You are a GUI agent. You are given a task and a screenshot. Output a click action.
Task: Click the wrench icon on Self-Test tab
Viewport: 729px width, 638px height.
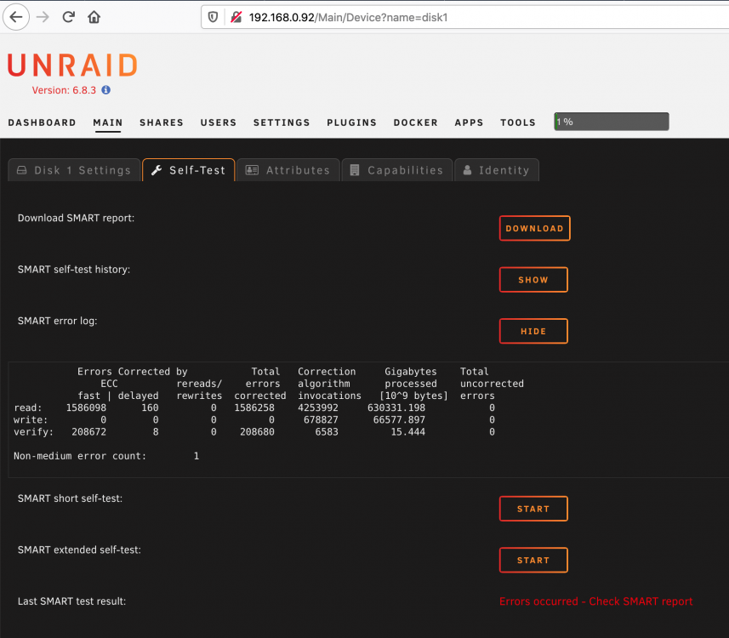[x=157, y=170]
